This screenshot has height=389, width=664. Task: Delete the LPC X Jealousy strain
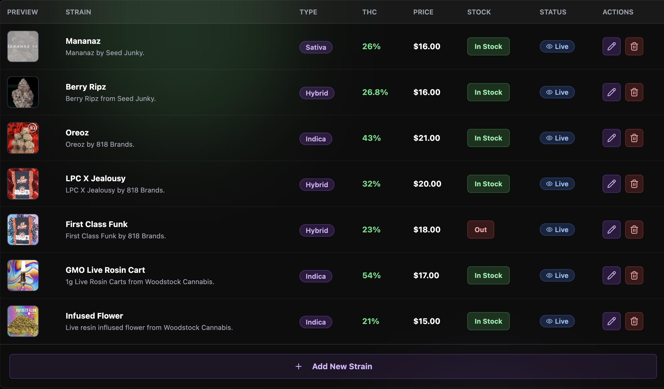[634, 184]
